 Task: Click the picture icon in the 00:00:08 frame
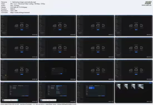60,25
